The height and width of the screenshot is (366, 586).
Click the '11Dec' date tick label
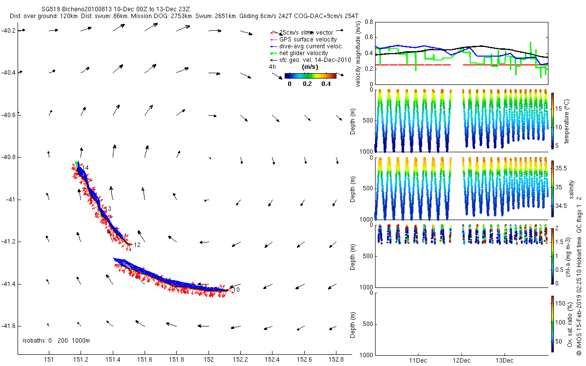tap(419, 361)
